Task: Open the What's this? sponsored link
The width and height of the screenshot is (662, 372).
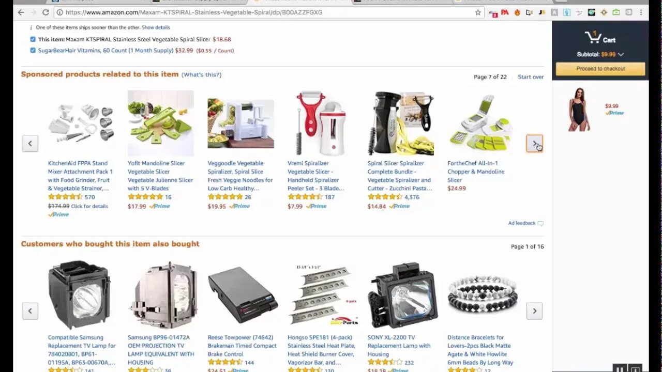Action: click(201, 75)
